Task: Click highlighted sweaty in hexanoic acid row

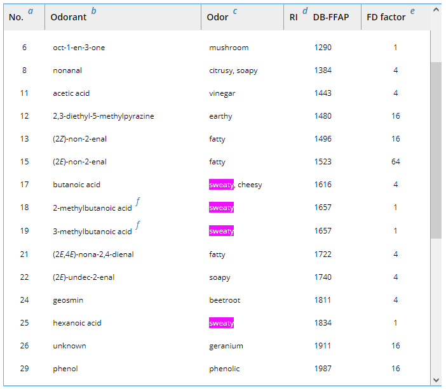Action: tap(221, 323)
